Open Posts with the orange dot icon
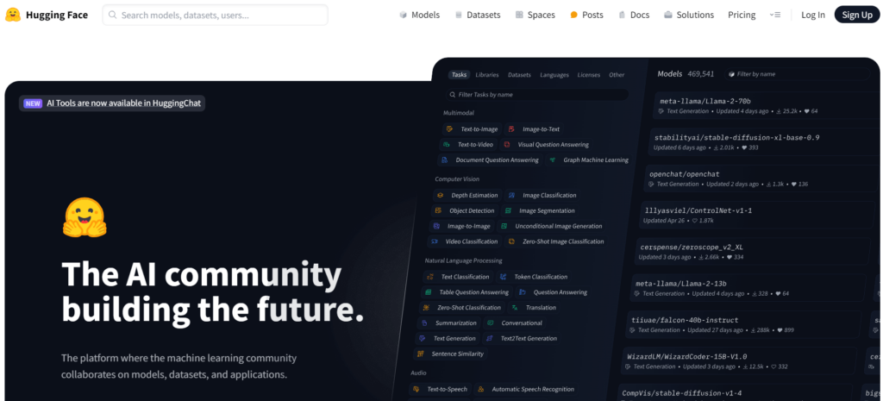This screenshot has height=401, width=883. 586,16
